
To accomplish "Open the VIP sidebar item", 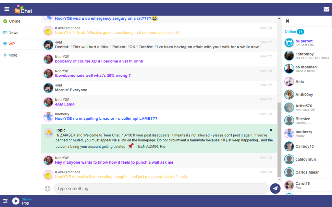I will (x=20, y=44).
